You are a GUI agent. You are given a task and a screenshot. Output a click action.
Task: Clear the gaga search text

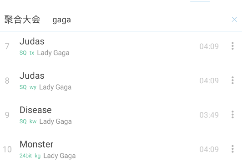[234, 20]
